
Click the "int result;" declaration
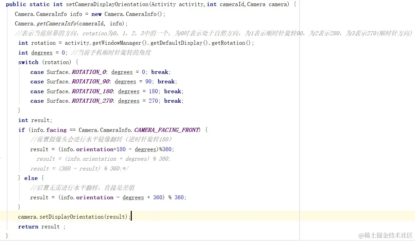(x=35, y=120)
